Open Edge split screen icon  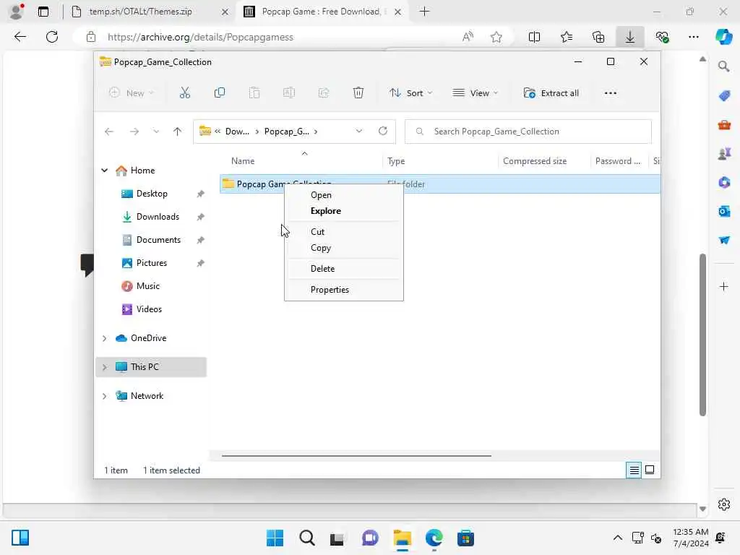tap(534, 37)
